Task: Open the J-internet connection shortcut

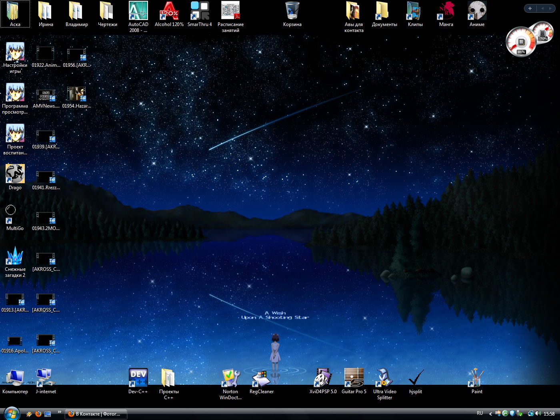Action: [46, 381]
